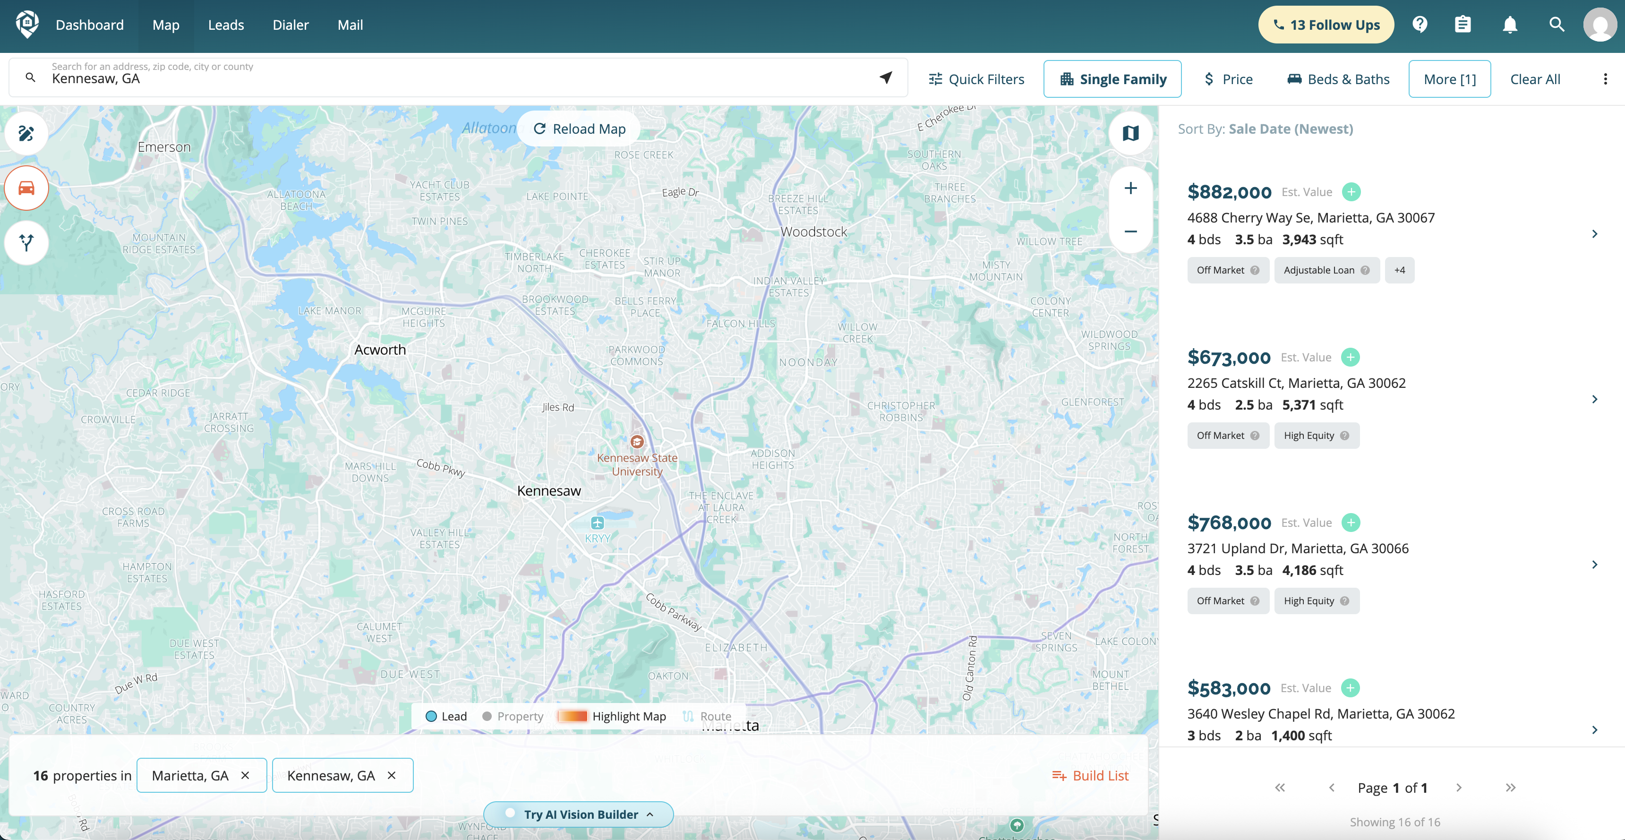Viewport: 1625px width, 840px height.
Task: Toggle the Route legend option
Action: 707,716
